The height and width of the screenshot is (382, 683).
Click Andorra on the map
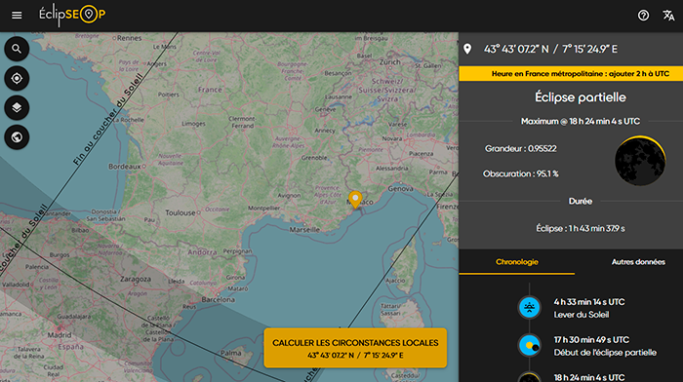[202, 252]
